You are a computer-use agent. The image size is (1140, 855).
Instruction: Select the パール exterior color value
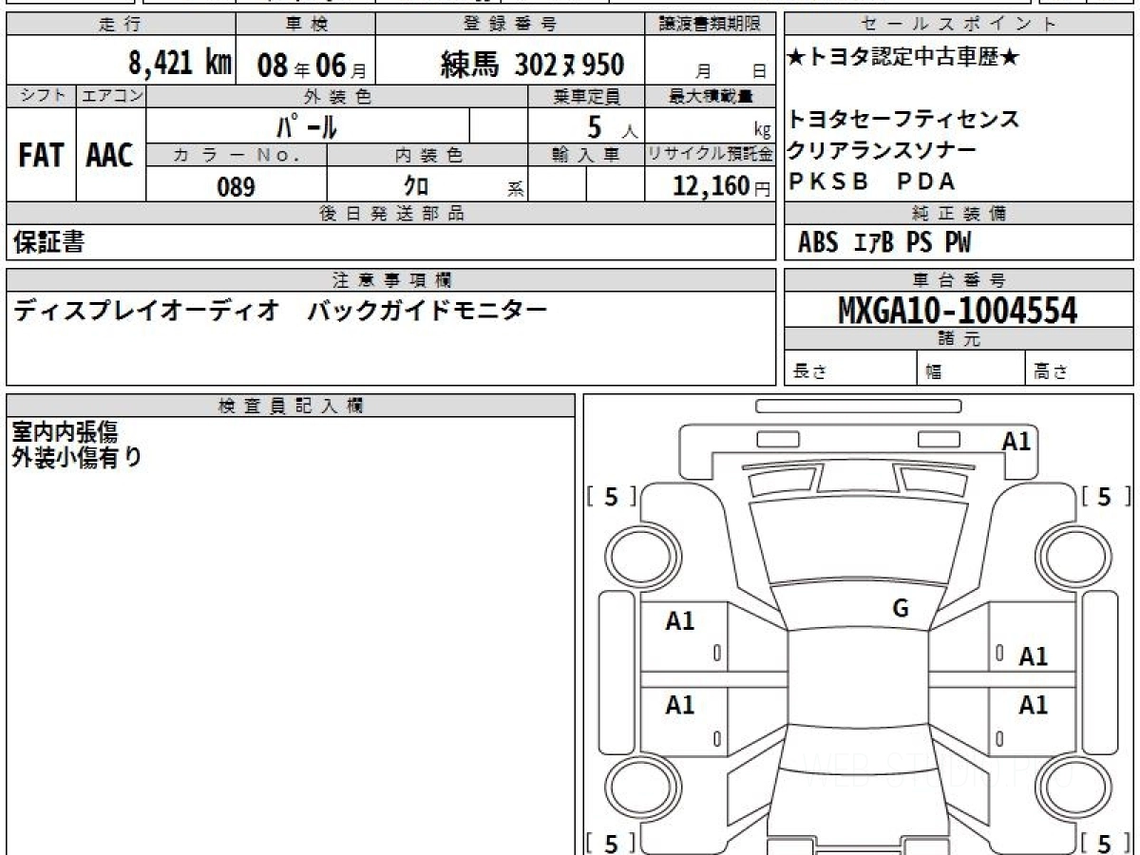tap(307, 125)
